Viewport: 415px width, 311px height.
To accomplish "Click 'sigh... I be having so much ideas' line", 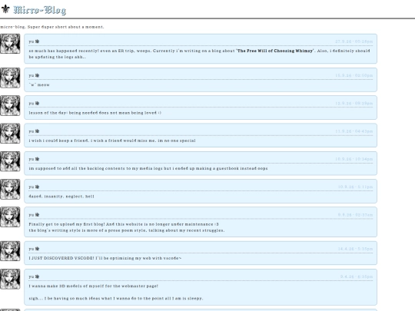I will 116,299.
